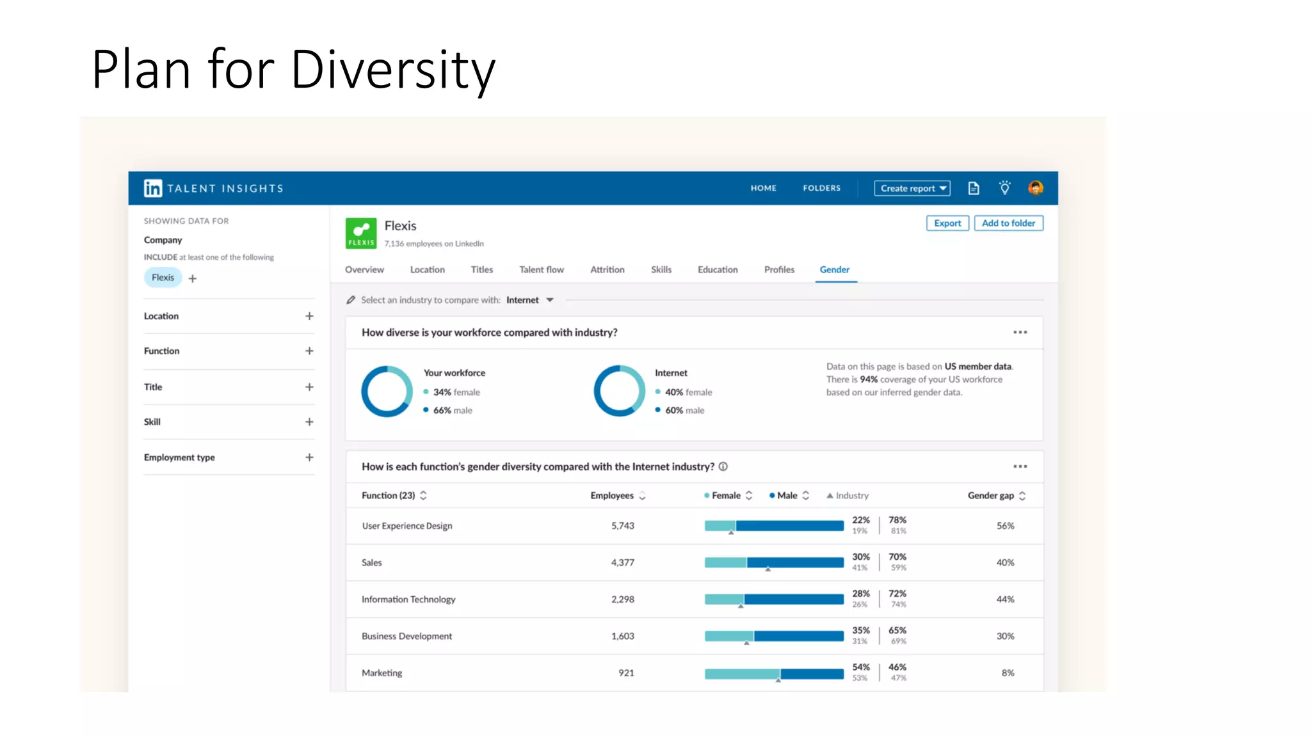The image size is (1311, 737).
Task: Add another company with plus icon
Action: click(193, 278)
